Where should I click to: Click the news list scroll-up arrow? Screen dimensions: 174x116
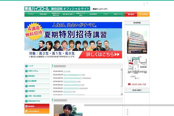click(x=122, y=69)
